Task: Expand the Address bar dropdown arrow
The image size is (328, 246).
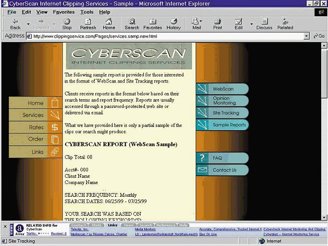Action: (x=307, y=36)
